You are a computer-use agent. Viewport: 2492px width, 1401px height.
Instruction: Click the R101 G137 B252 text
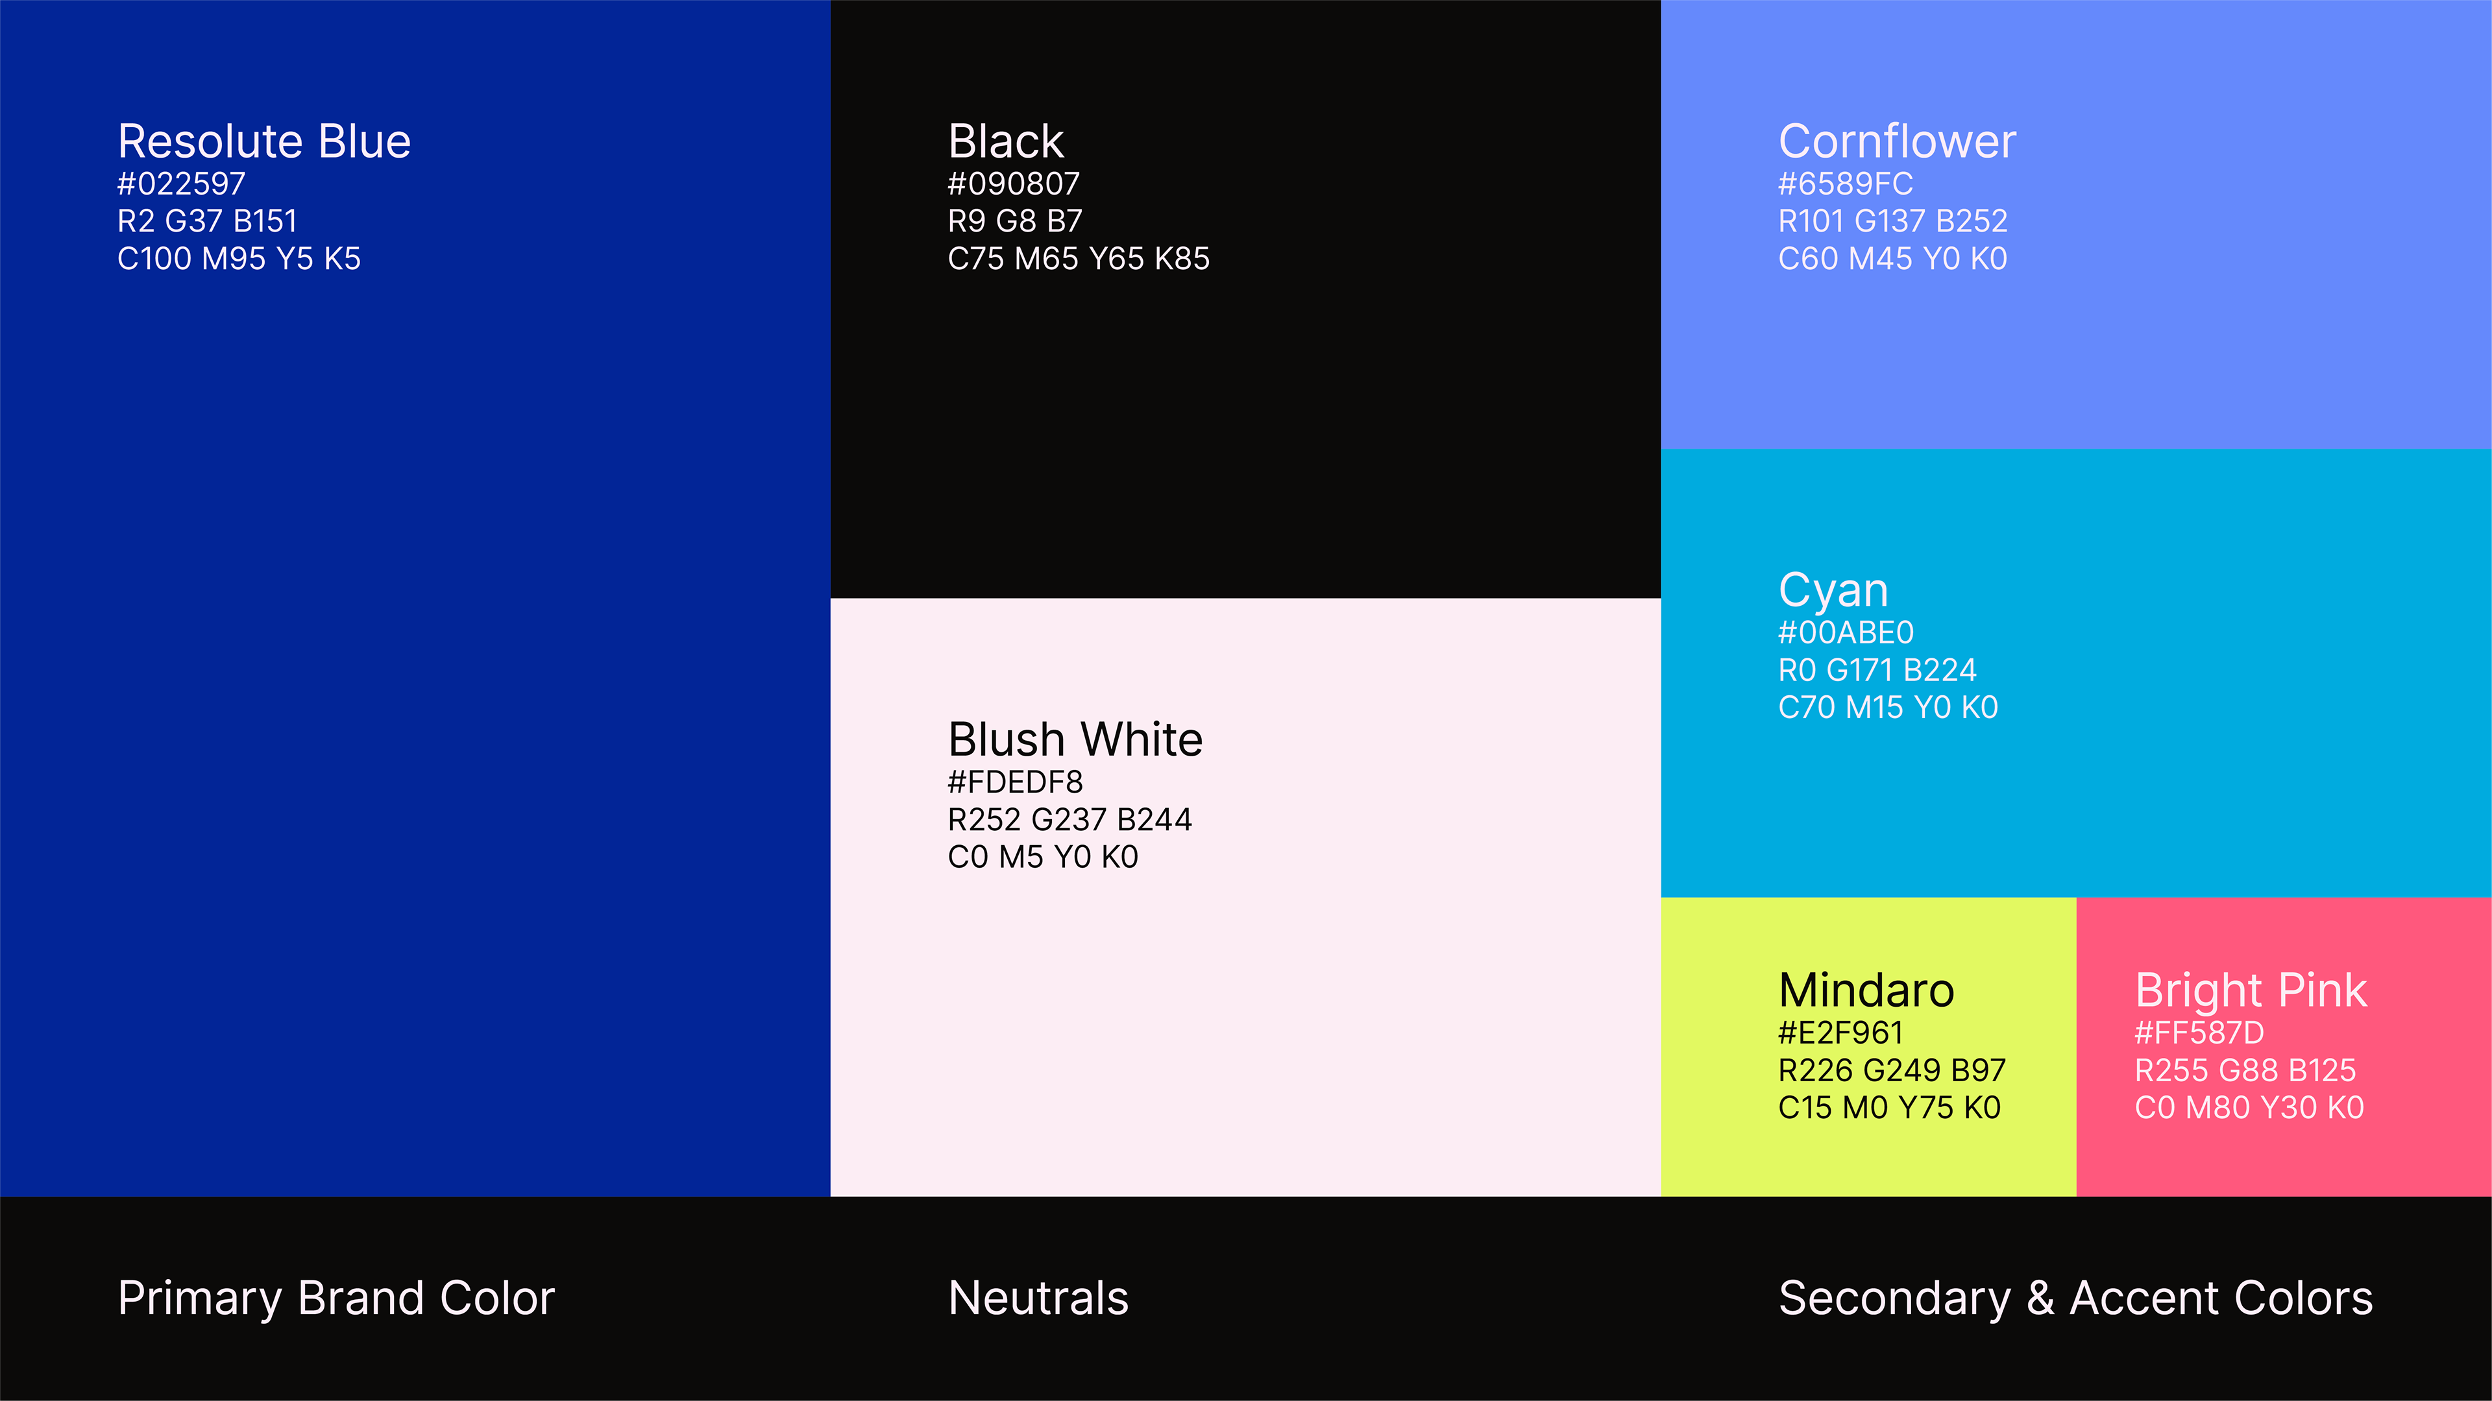[1892, 221]
